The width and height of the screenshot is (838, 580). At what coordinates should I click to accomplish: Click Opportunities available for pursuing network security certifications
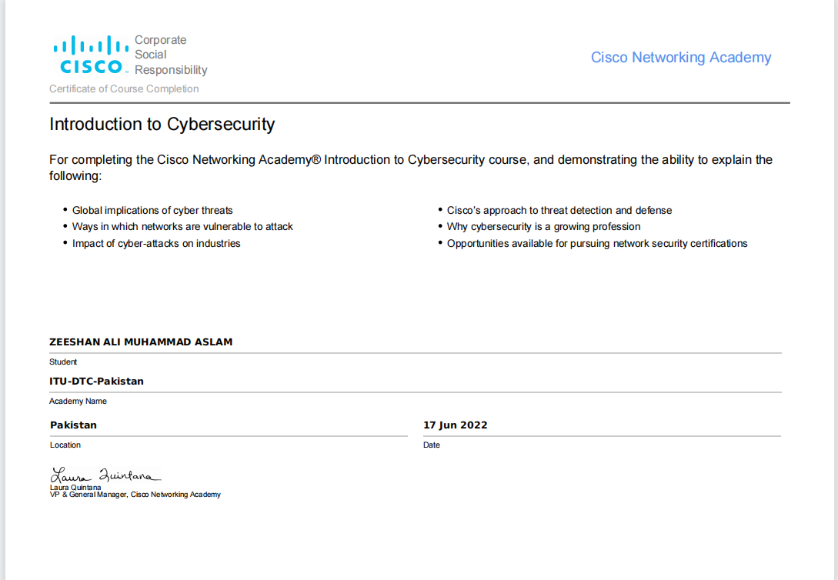tap(597, 244)
